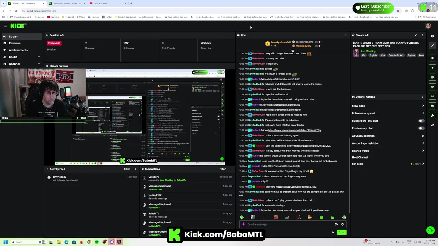Click the CounterStrike2 stream tag

pos(396,55)
